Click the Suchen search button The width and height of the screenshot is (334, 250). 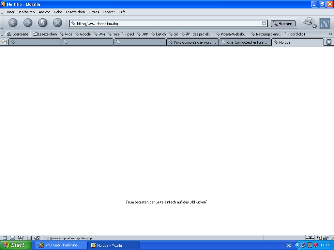[x=283, y=23]
